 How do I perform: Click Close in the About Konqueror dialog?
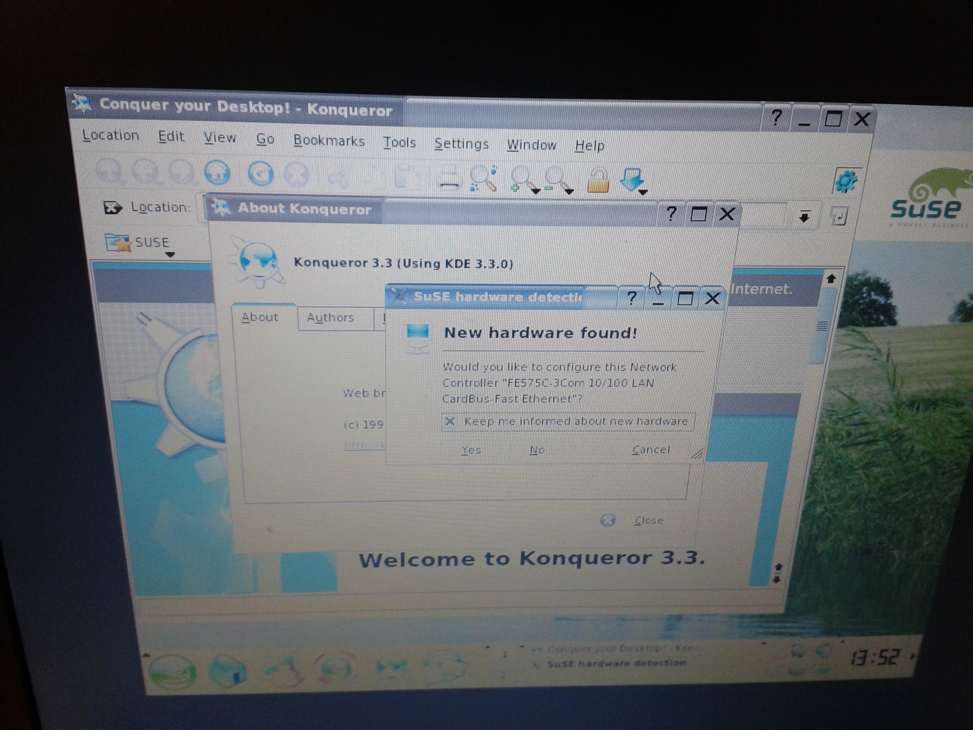click(x=648, y=521)
